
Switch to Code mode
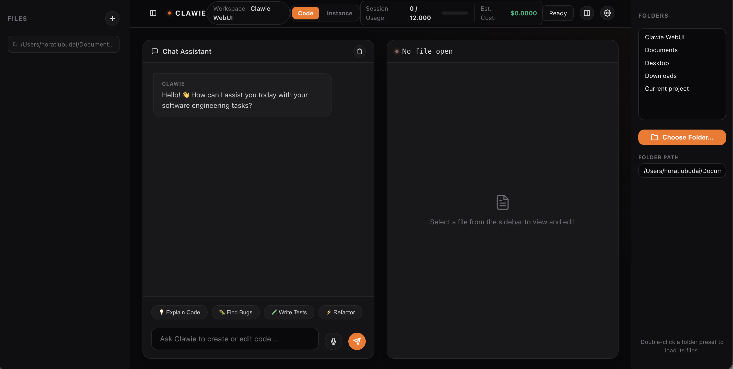pos(306,13)
